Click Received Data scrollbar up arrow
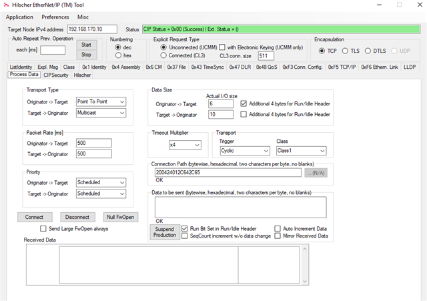Image resolution: width=427 pixels, height=301 pixels. pos(305,249)
